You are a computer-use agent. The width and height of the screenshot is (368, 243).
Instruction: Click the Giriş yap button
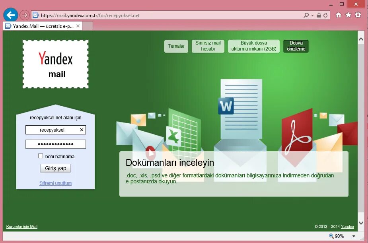click(x=55, y=168)
